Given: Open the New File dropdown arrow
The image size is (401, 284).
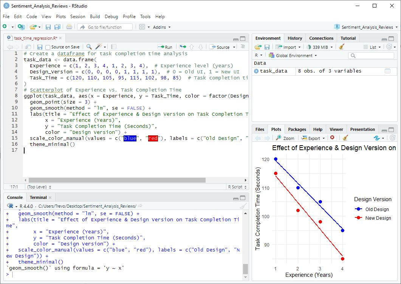Looking at the screenshot, I should [12, 27].
